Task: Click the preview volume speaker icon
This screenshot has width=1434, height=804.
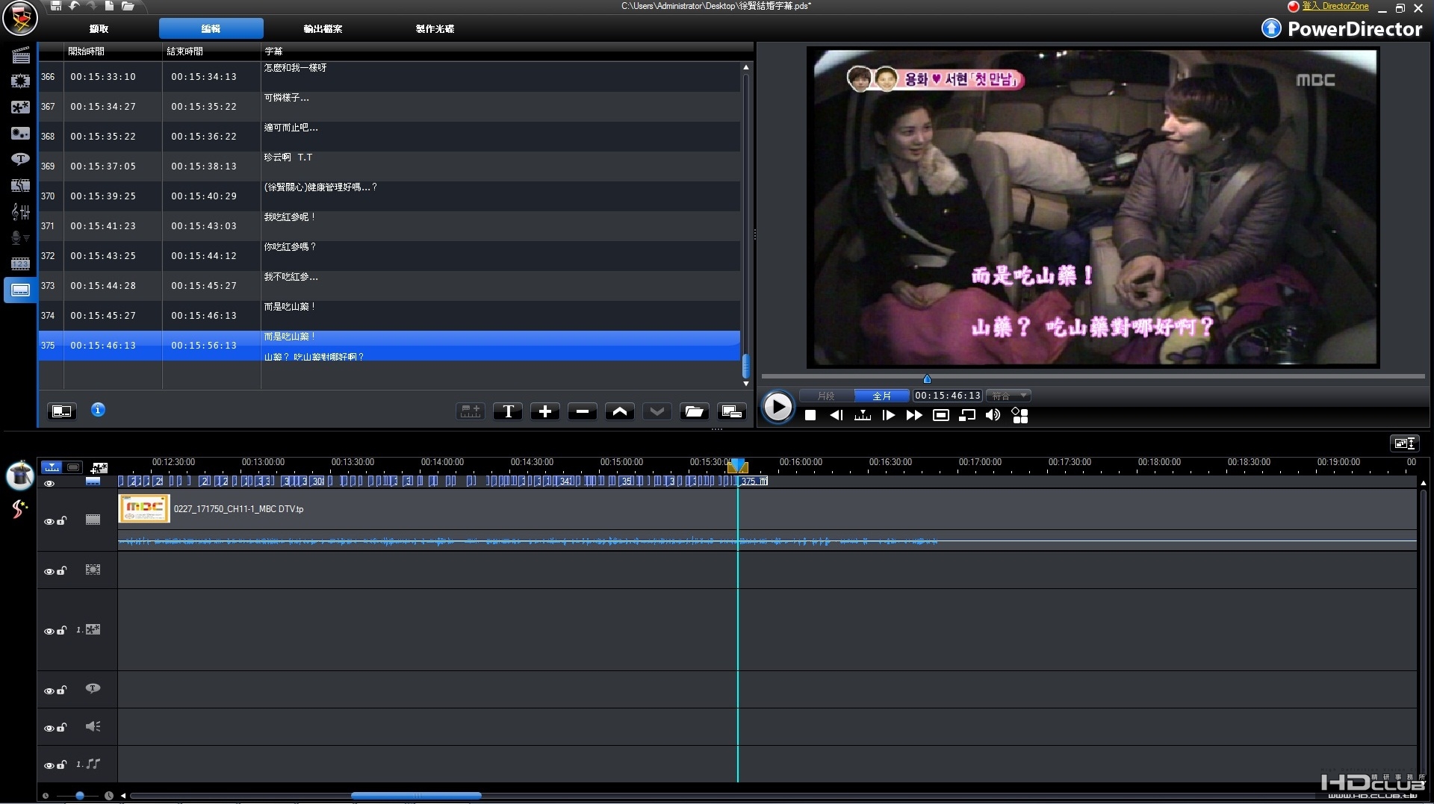Action: click(x=993, y=415)
